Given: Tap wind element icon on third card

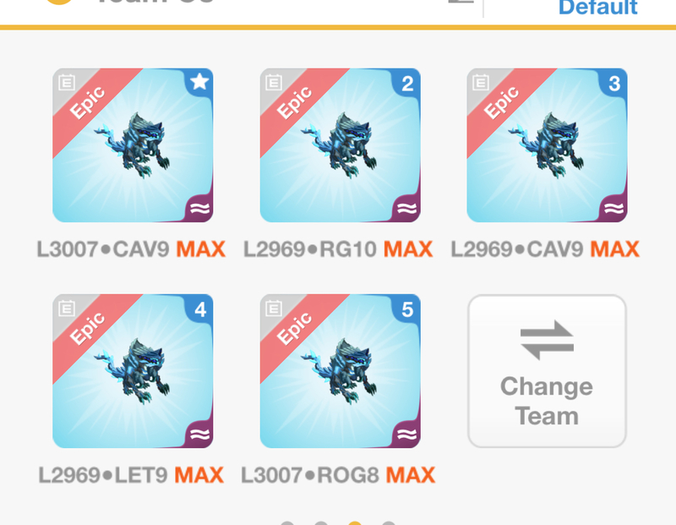Looking at the screenshot, I should pos(613,208).
